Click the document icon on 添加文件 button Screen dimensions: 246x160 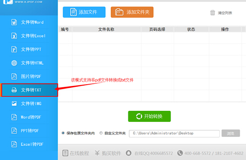point(73,12)
